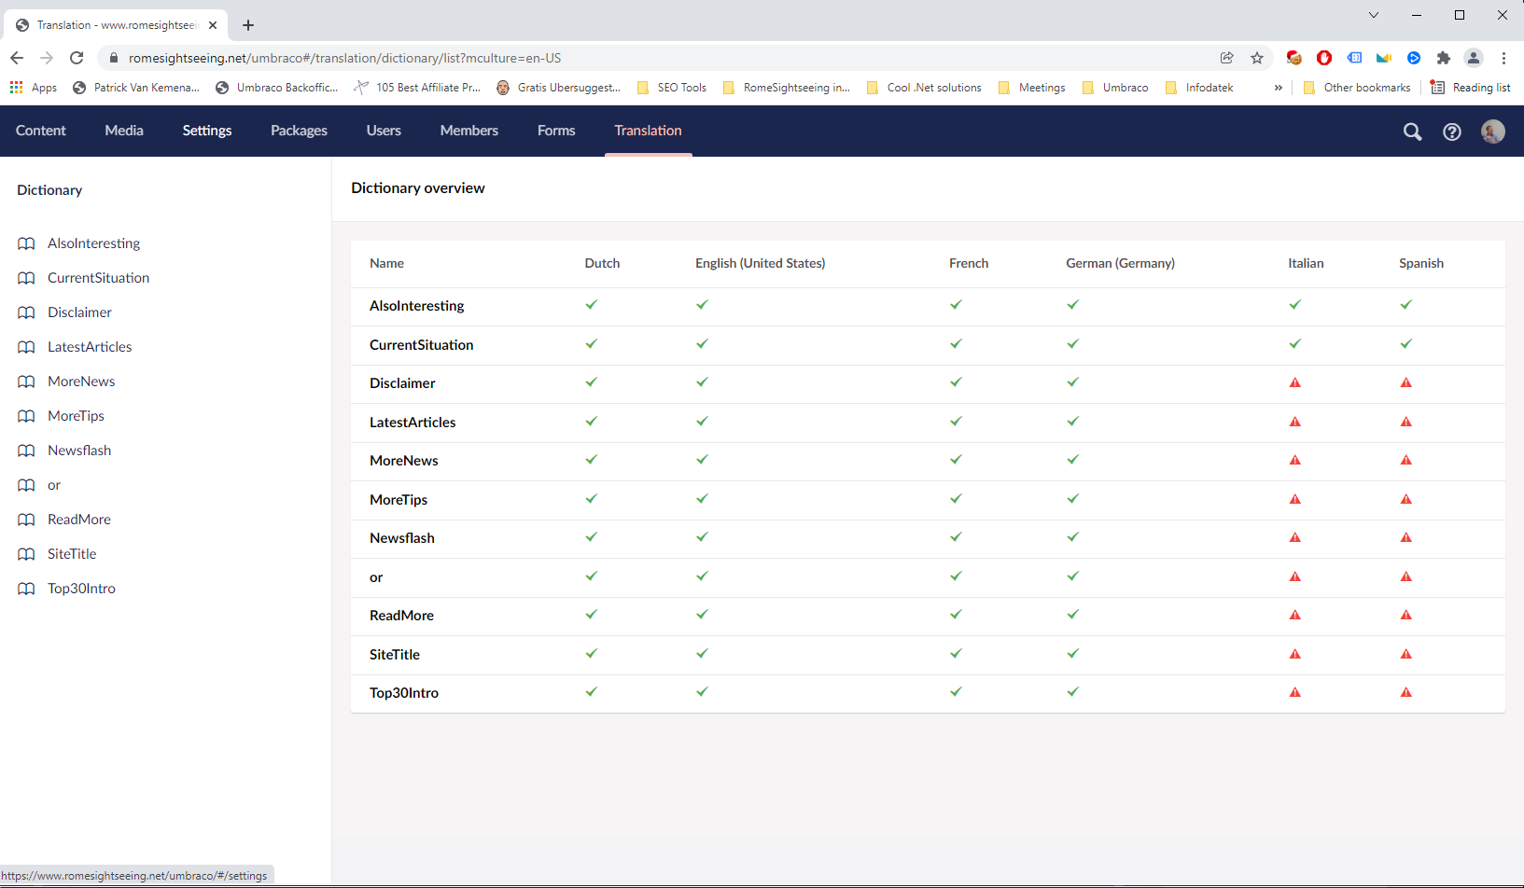Open the Members section
This screenshot has width=1524, height=888.
(x=469, y=131)
